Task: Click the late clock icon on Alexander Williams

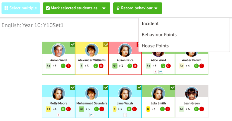Action: pos(106,44)
